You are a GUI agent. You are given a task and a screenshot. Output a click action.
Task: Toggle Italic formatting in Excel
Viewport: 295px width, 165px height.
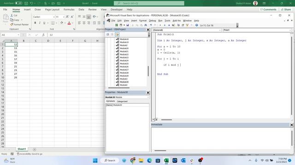tap(40, 23)
